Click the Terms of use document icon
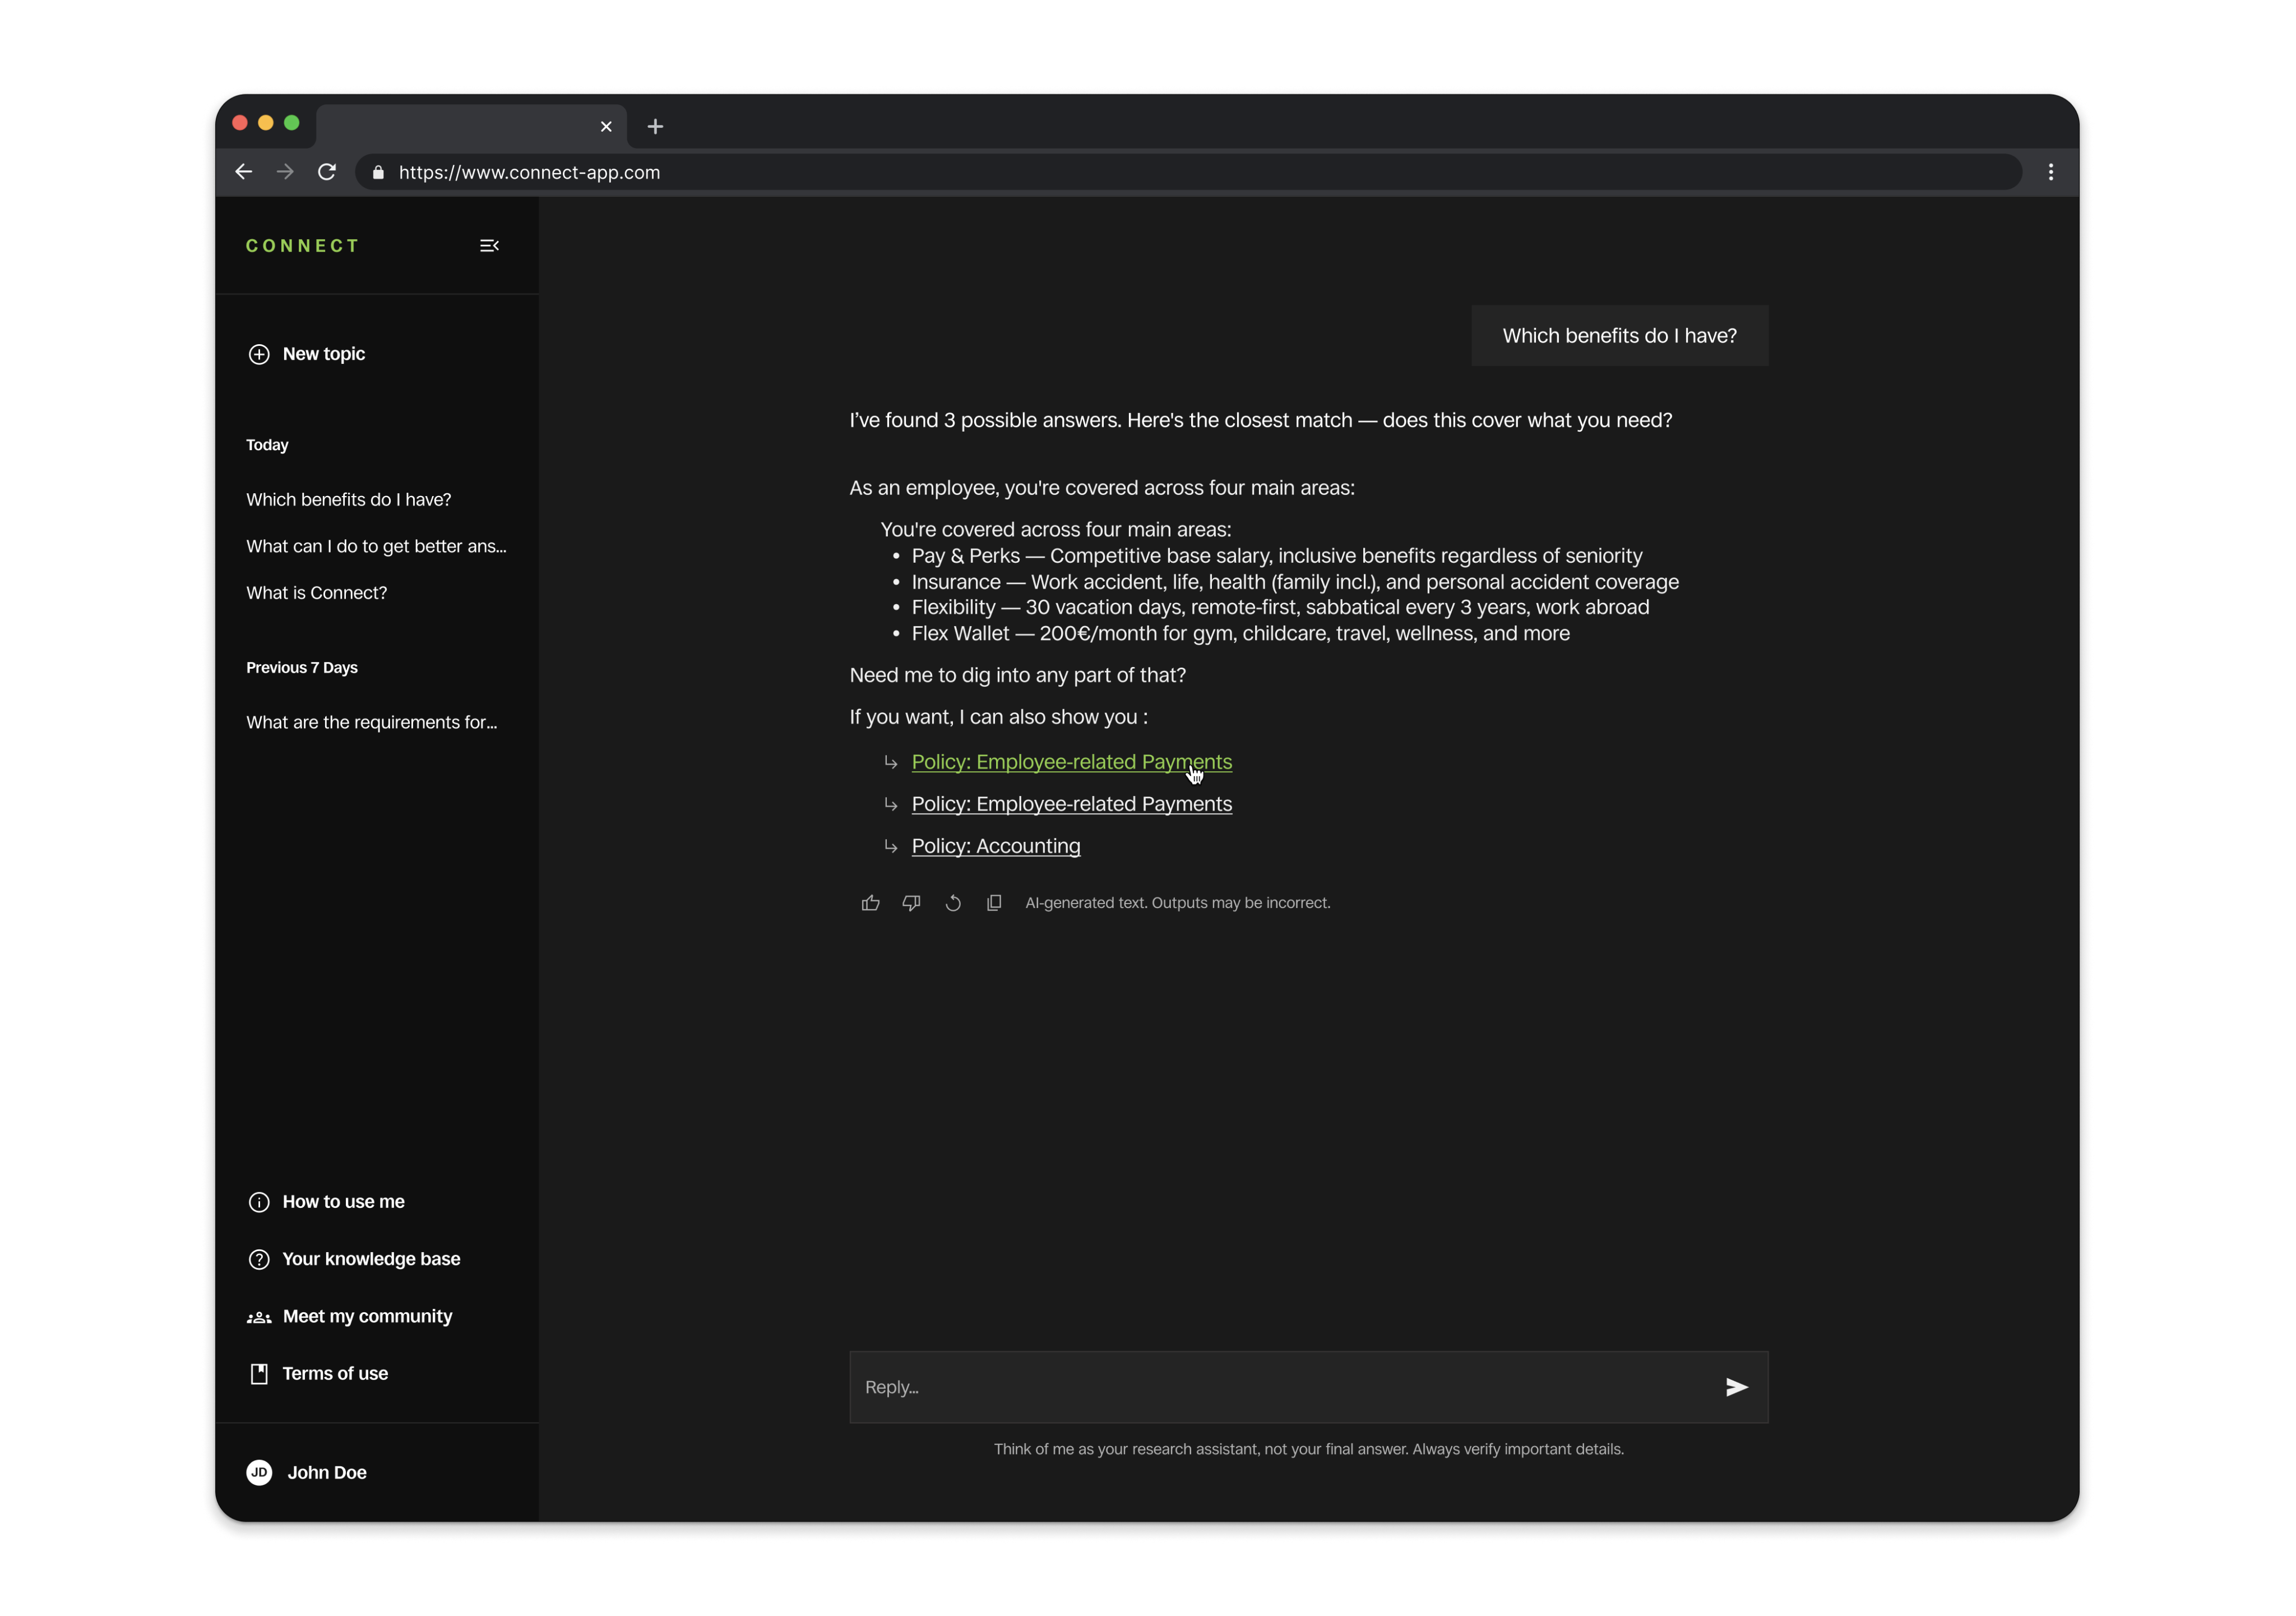The width and height of the screenshot is (2296, 1616). pyautogui.click(x=259, y=1374)
